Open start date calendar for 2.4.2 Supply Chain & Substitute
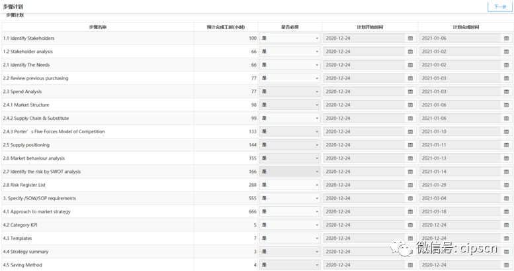Image resolution: width=514 pixels, height=271 pixels. (410, 118)
